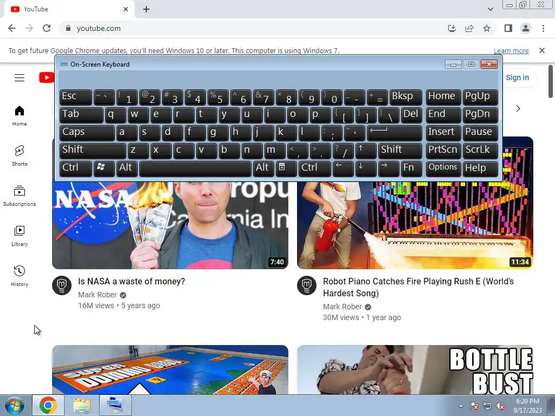The height and width of the screenshot is (416, 555).
Task: Click Chrome forward arrow
Action: point(29,28)
